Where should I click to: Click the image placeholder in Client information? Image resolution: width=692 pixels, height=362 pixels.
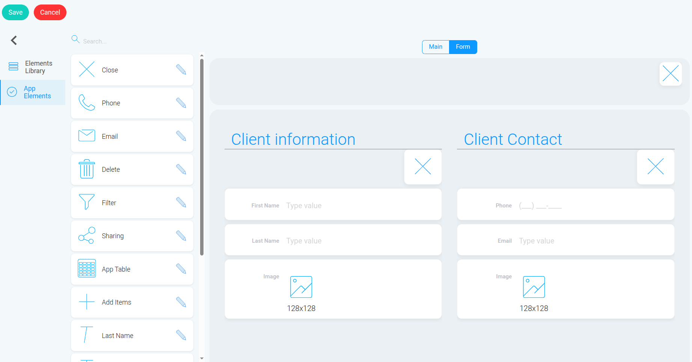point(301,287)
